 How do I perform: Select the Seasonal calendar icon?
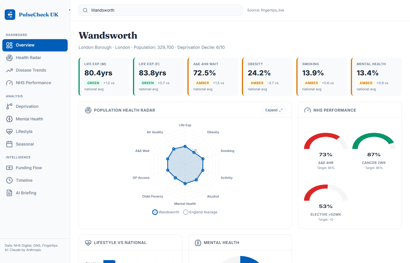[9, 144]
